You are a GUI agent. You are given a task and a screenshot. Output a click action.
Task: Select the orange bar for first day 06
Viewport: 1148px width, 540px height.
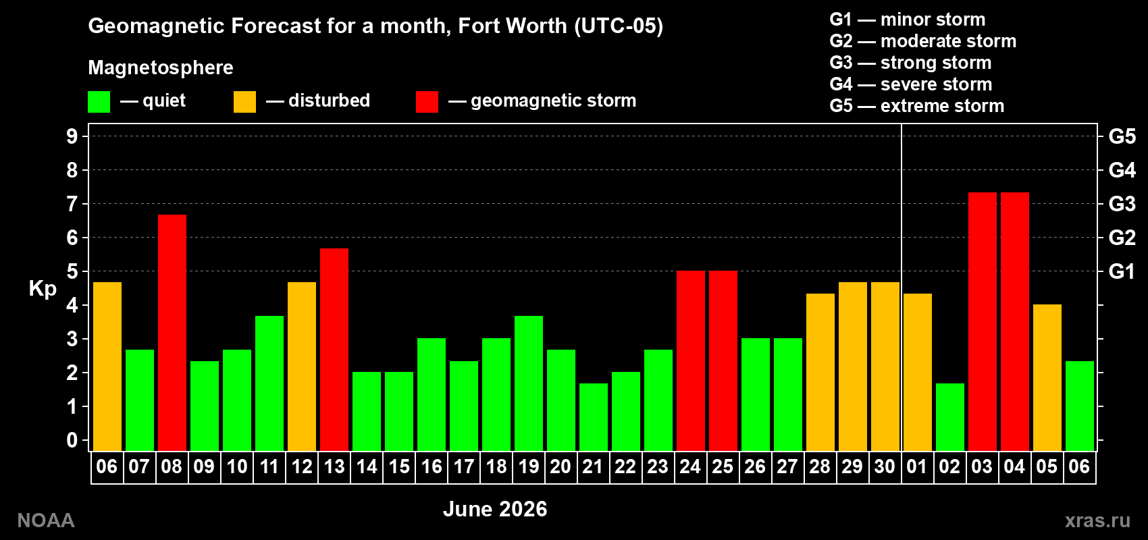coord(107,367)
